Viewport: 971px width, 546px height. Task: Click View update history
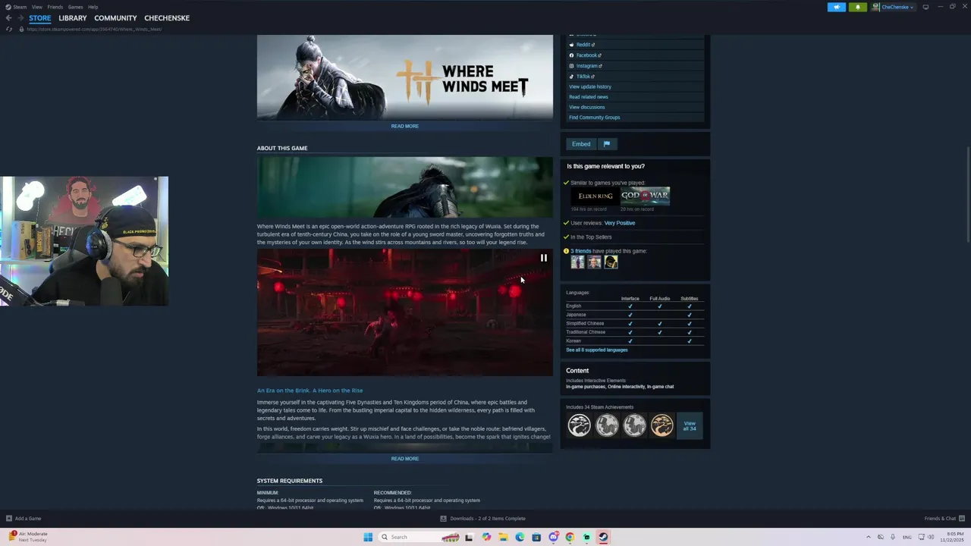[590, 86]
